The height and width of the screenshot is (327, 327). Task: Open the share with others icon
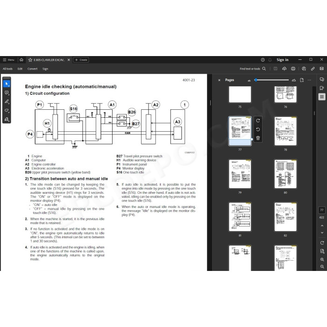[x=304, y=69]
